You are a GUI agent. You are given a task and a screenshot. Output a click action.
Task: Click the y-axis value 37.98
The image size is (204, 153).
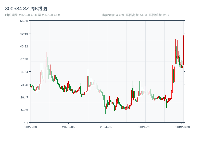pos(24,59)
